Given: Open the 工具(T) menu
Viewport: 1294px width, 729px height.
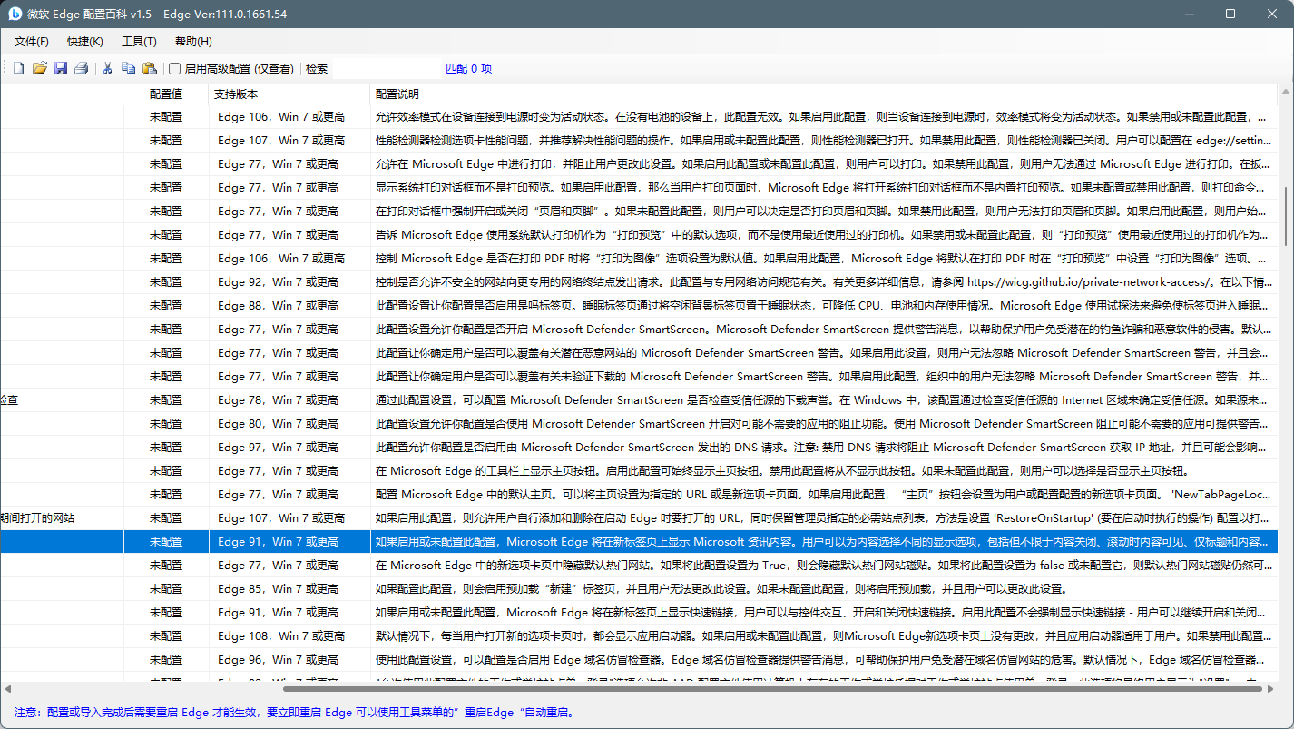Looking at the screenshot, I should point(139,42).
